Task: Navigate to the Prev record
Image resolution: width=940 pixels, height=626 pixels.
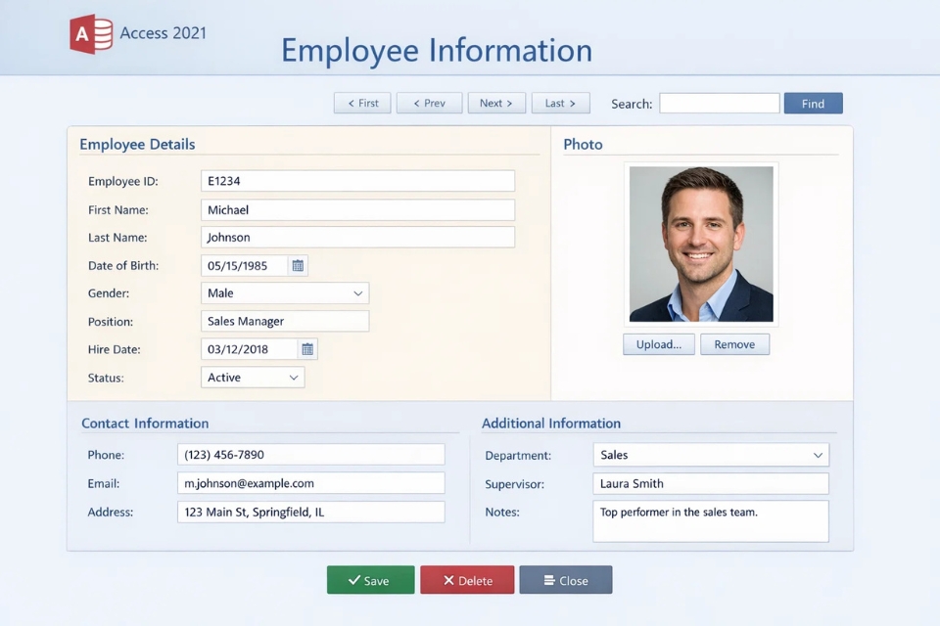Action: point(429,103)
